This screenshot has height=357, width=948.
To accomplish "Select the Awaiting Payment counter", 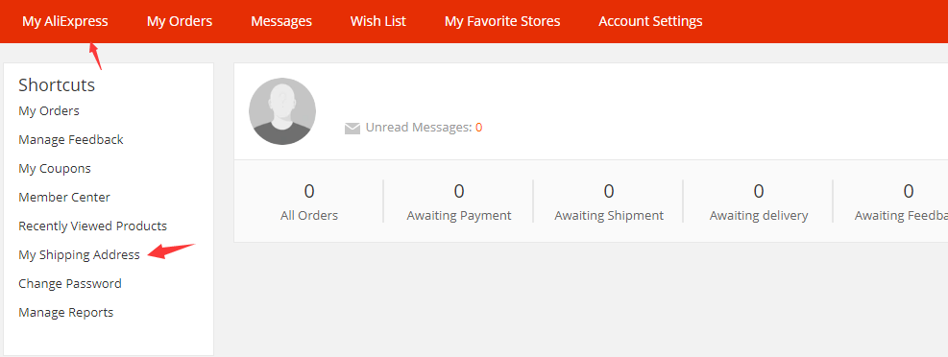I will pyautogui.click(x=459, y=202).
